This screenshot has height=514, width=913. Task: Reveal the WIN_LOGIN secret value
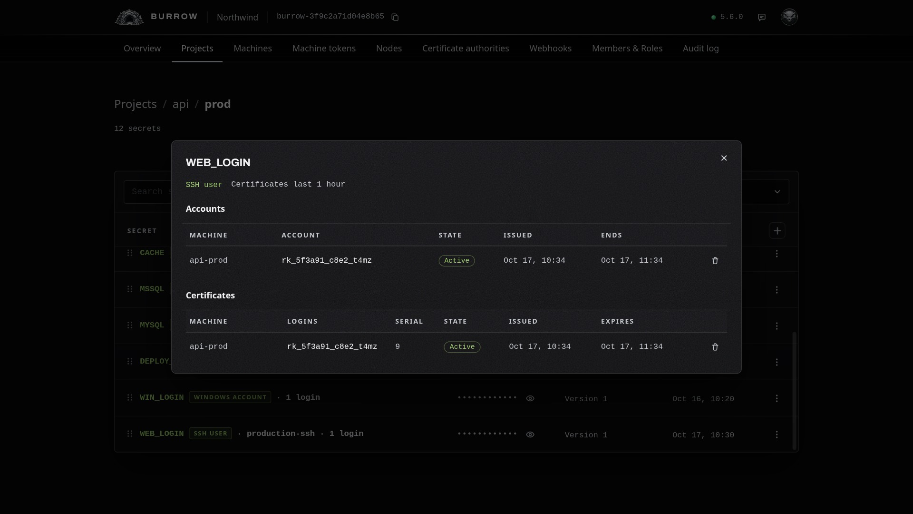tap(530, 398)
